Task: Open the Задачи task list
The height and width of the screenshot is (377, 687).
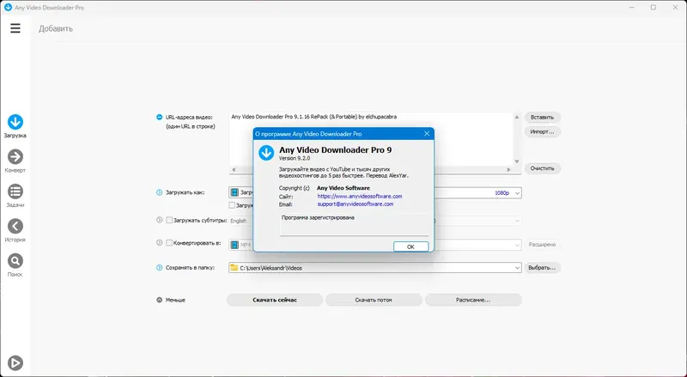Action: 15,196
